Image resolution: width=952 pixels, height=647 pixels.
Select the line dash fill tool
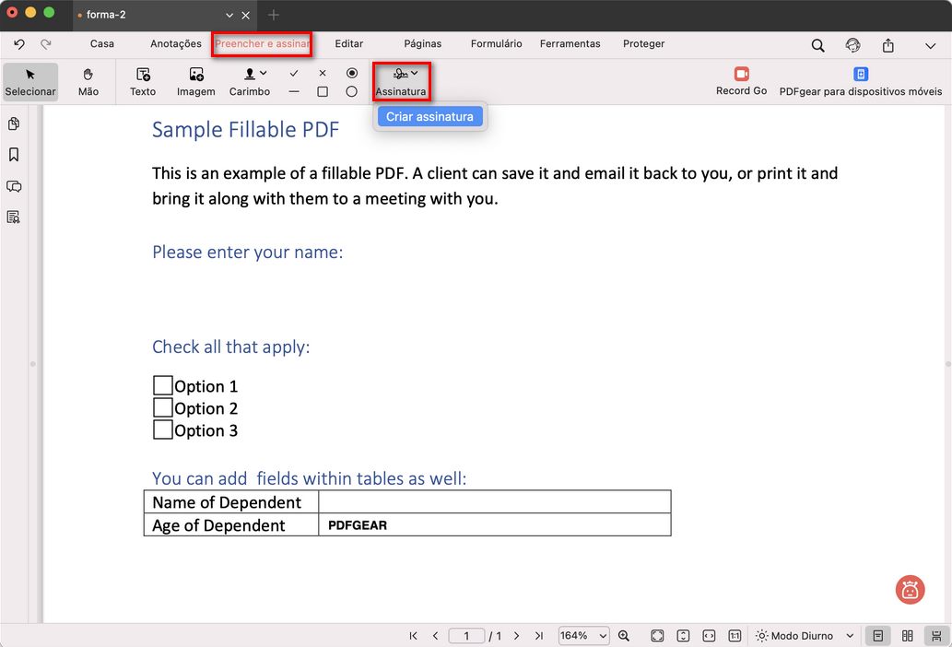pyautogui.click(x=294, y=91)
